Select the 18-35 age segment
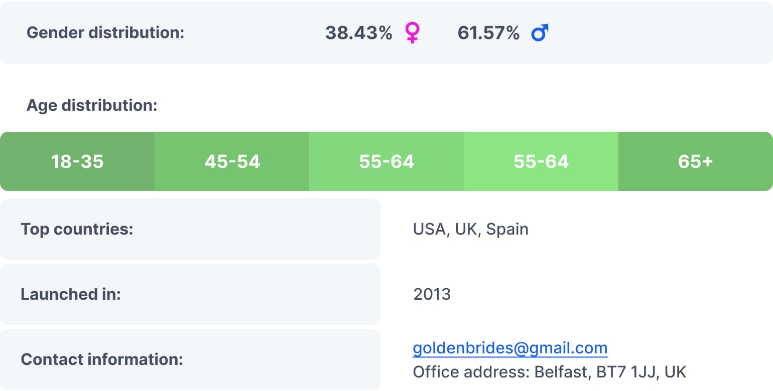 77,162
